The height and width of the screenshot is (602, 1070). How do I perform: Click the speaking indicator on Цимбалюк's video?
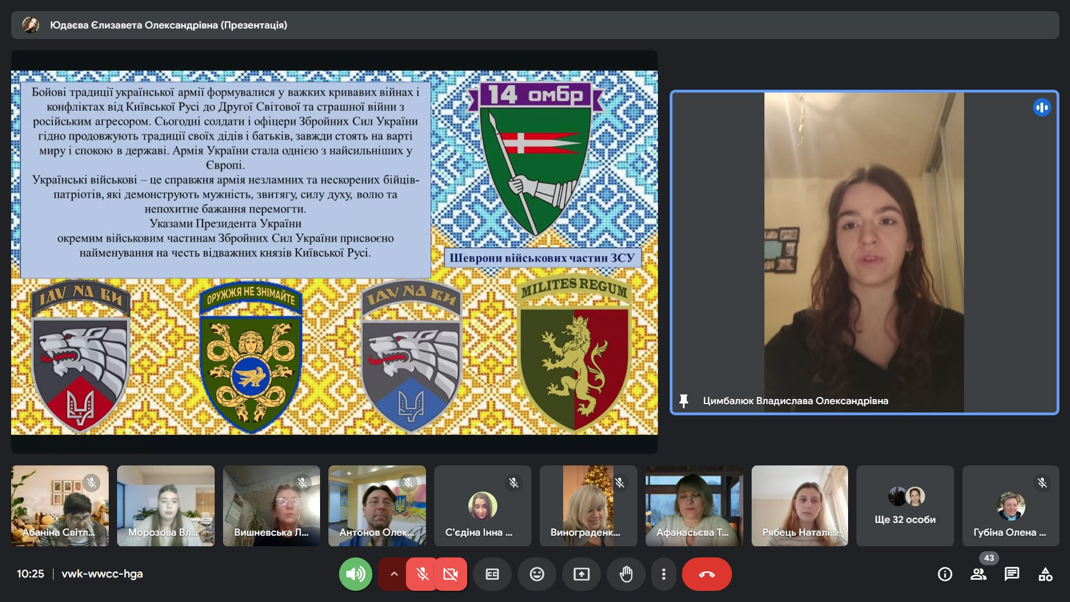1042,108
